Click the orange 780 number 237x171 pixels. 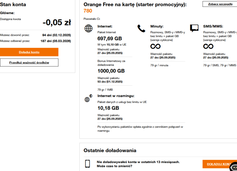point(88,11)
